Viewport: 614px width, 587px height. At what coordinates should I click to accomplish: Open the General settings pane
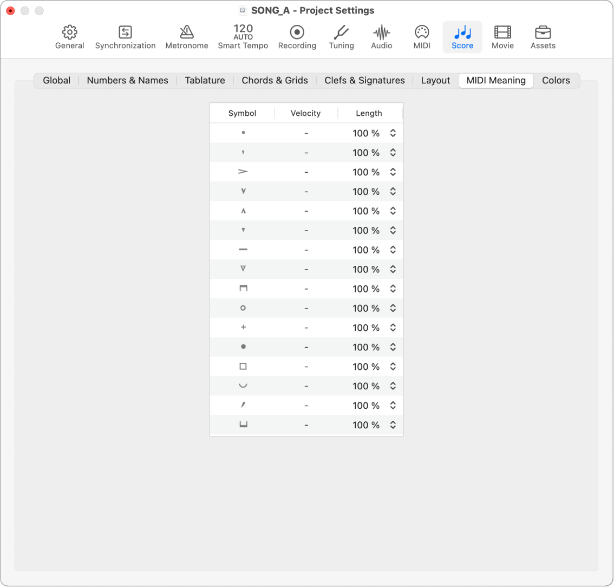coord(69,37)
